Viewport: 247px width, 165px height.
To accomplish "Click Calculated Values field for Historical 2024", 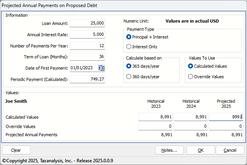I will click(191, 117).
